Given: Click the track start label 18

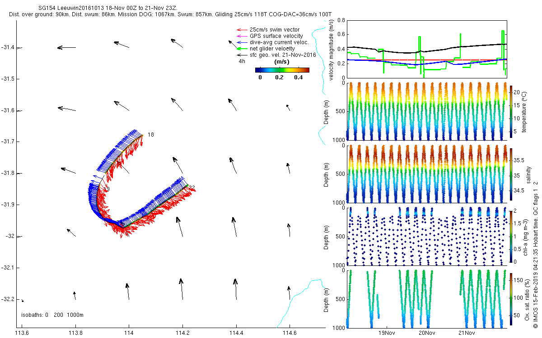Looking at the screenshot, I should coord(151,135).
